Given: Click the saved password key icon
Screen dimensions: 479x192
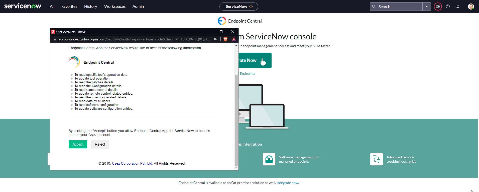Looking at the screenshot, I should click(x=216, y=39).
